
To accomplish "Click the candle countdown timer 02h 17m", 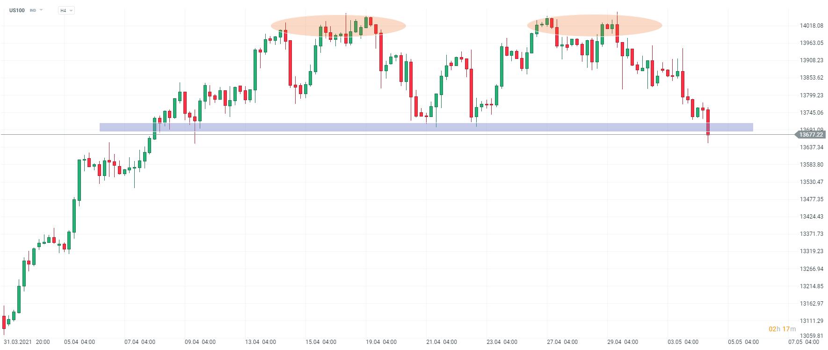I will tap(782, 329).
